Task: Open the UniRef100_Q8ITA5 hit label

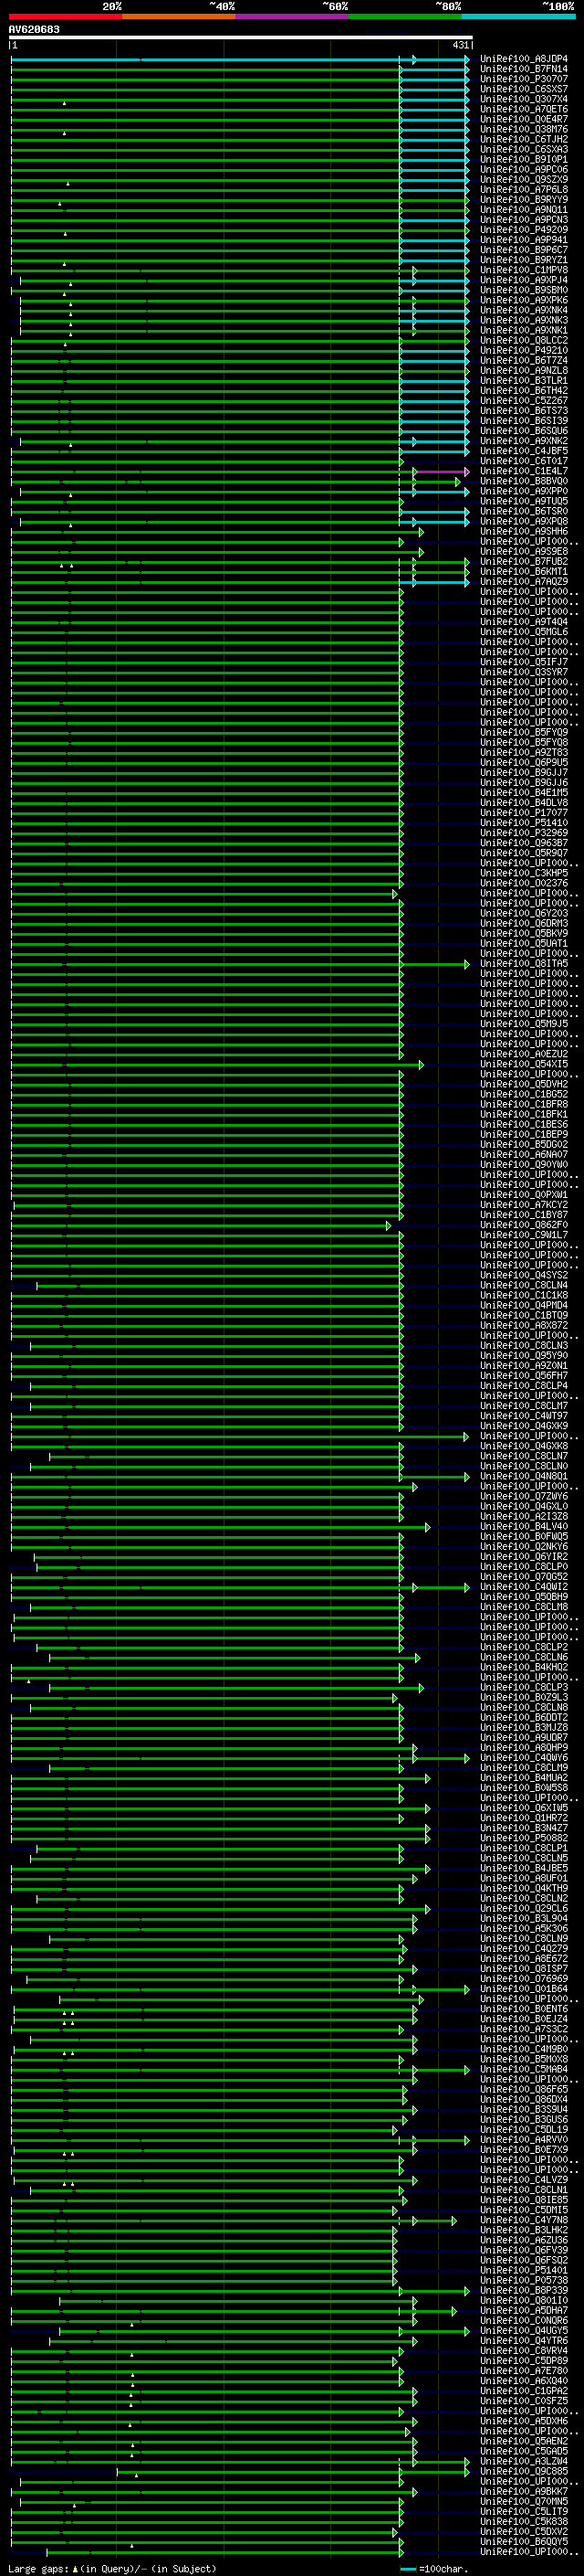Action: coord(523,963)
